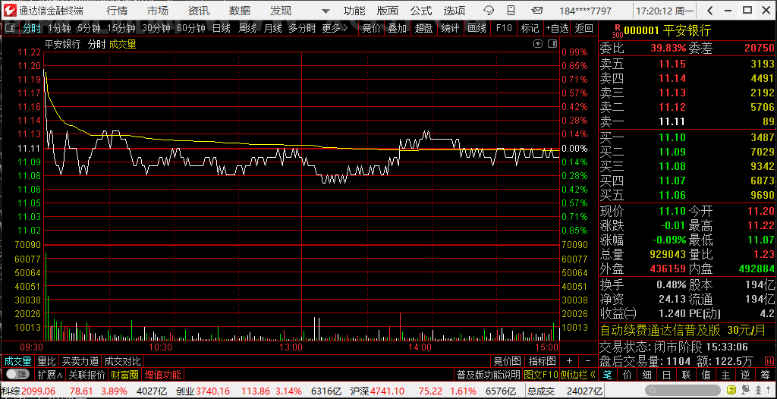Select the 买卖力道 indicator tab

pyautogui.click(x=80, y=361)
